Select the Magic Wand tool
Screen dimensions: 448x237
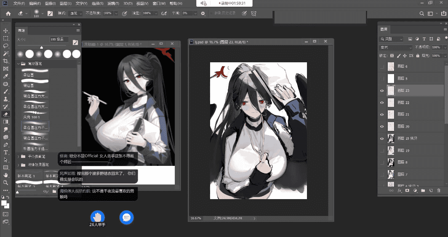(x=5, y=53)
